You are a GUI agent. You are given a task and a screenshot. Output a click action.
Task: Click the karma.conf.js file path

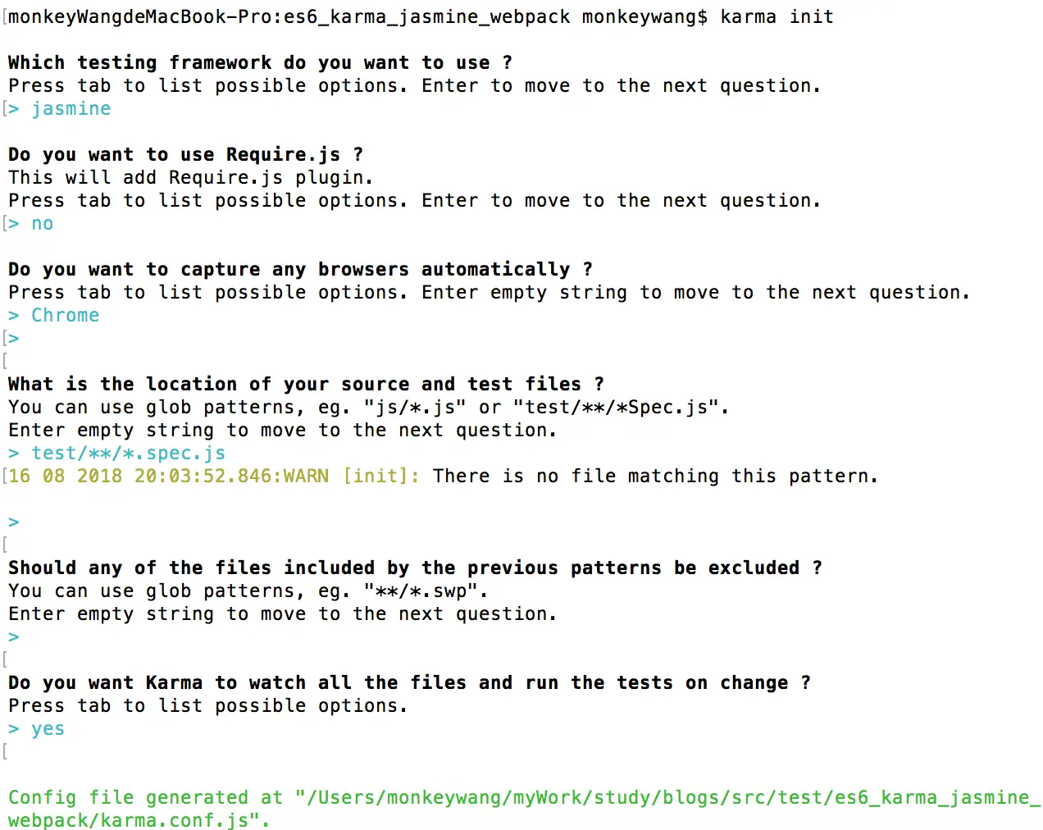tap(524, 809)
